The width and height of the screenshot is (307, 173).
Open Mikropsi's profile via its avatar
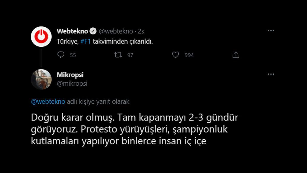[41, 79]
